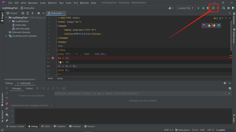The width and height of the screenshot is (236, 132).
Task: Open the Terminal tool window
Action: [75, 126]
